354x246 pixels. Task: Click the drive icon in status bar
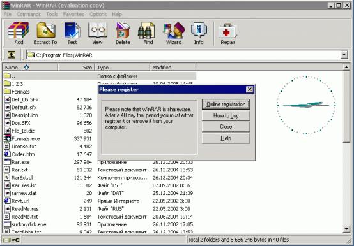pos(7,240)
